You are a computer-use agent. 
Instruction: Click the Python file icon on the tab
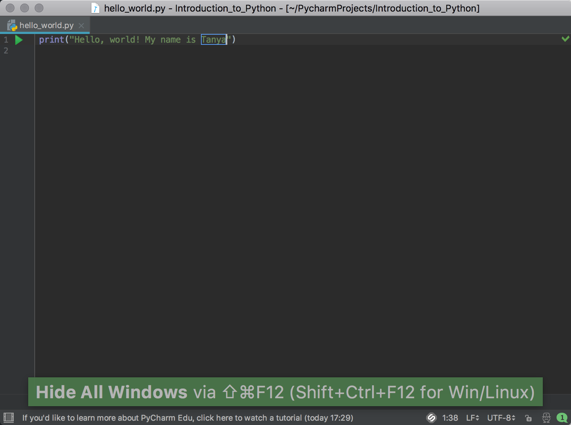tap(12, 25)
